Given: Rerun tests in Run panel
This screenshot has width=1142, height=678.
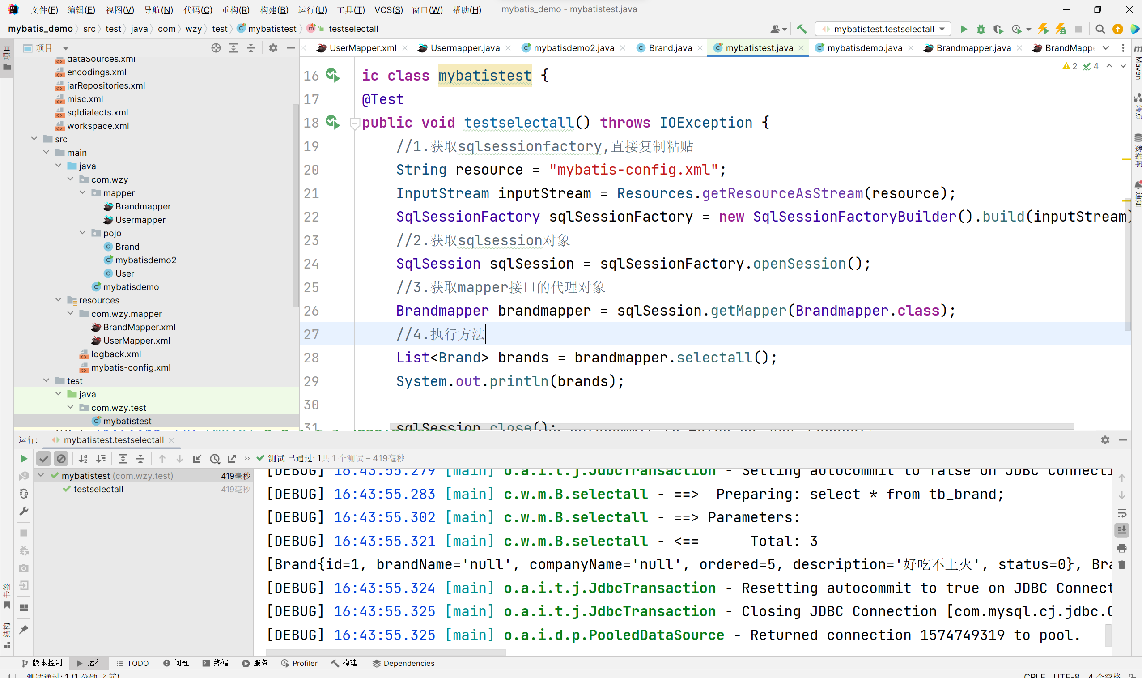Looking at the screenshot, I should coord(24,459).
